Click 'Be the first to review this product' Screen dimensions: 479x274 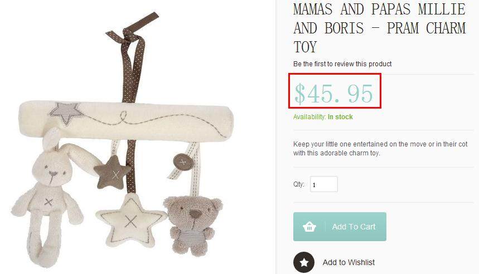coord(342,64)
